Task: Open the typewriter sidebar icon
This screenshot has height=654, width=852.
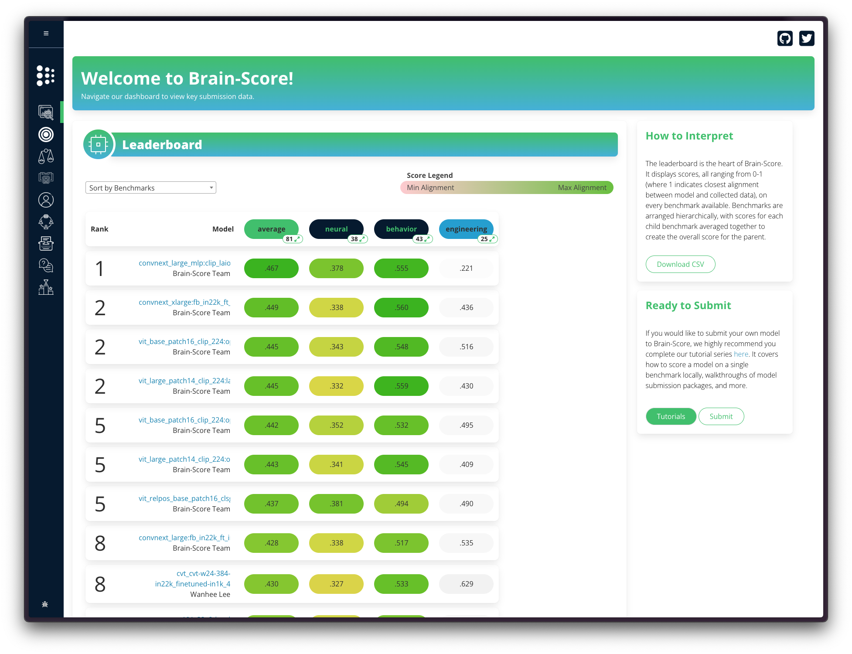Action: [x=46, y=244]
